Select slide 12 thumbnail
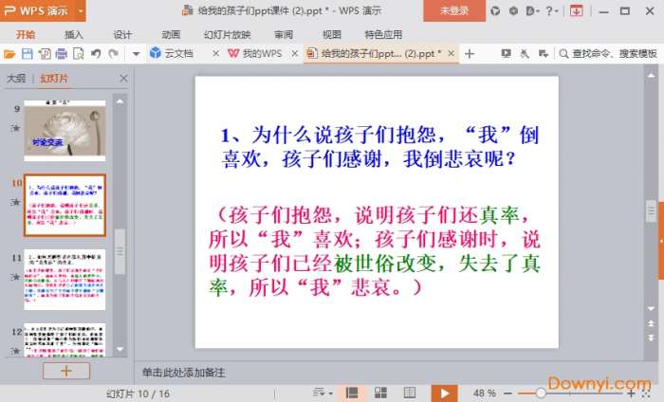664x402 pixels. (65, 339)
